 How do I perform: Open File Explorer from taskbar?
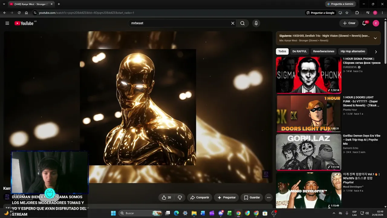[x=194, y=213]
